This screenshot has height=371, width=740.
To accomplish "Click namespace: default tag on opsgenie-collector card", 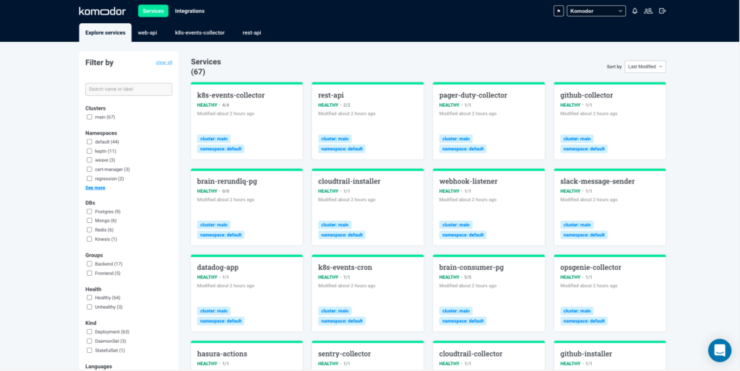I will 584,321.
